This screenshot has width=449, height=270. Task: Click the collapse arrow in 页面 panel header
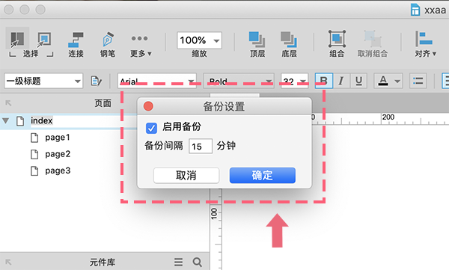coord(8,102)
